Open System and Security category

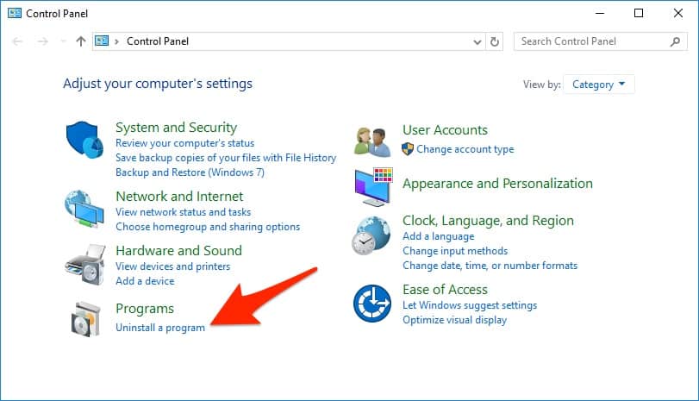[176, 127]
